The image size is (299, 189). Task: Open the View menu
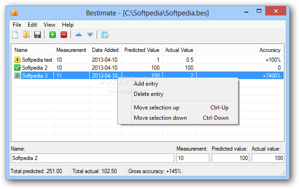49,25
